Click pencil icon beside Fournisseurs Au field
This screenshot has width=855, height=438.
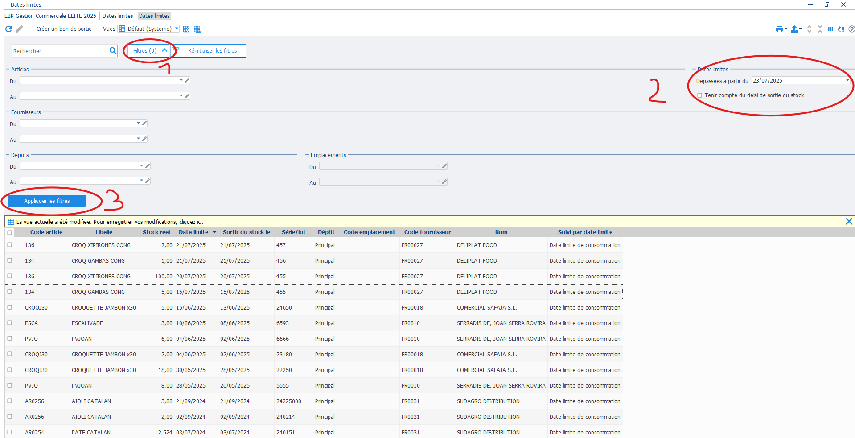144,139
